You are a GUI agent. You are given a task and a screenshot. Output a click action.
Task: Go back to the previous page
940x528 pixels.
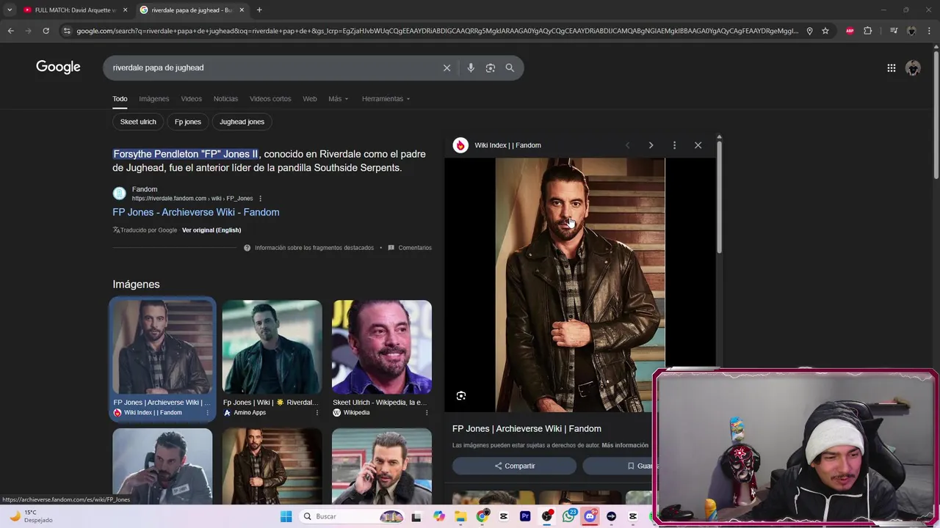click(x=10, y=31)
